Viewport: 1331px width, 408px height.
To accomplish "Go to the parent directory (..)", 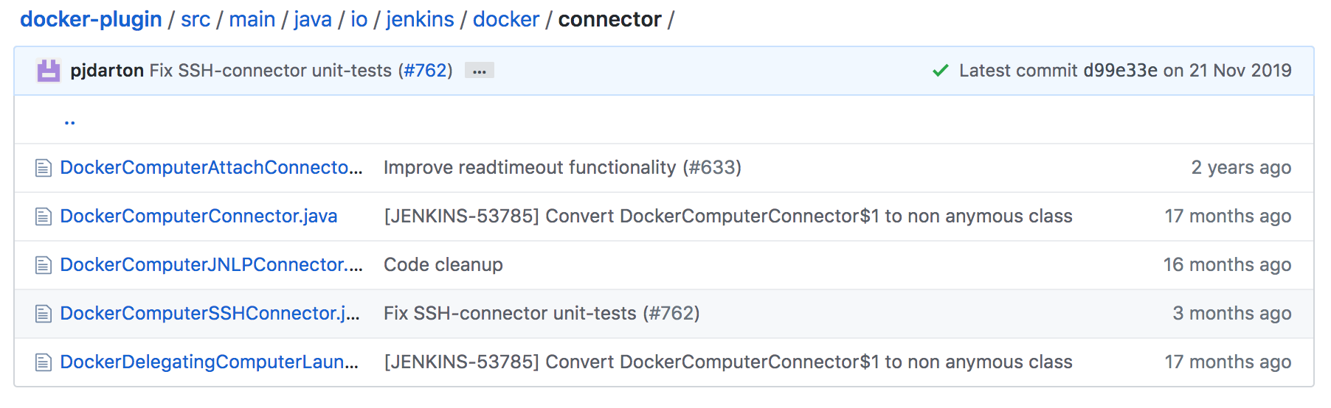I will tap(69, 120).
